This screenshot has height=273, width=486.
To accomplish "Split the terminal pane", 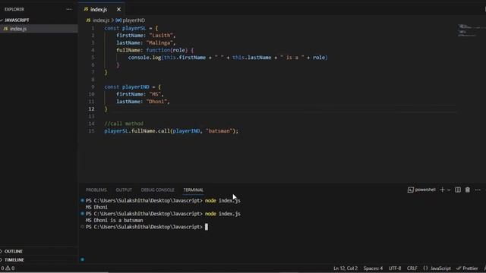I will pyautogui.click(x=458, y=190).
